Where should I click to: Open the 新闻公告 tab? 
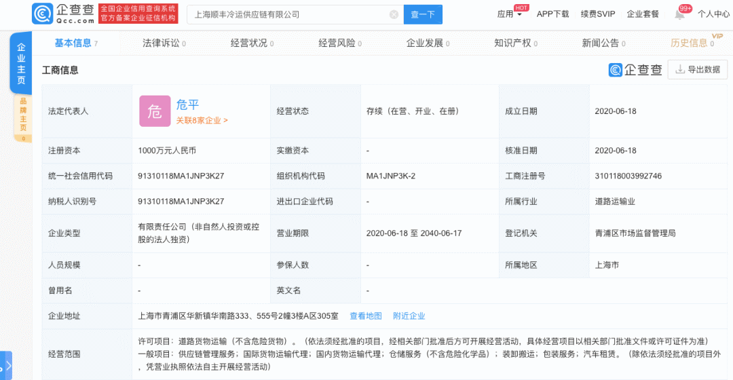coord(603,43)
